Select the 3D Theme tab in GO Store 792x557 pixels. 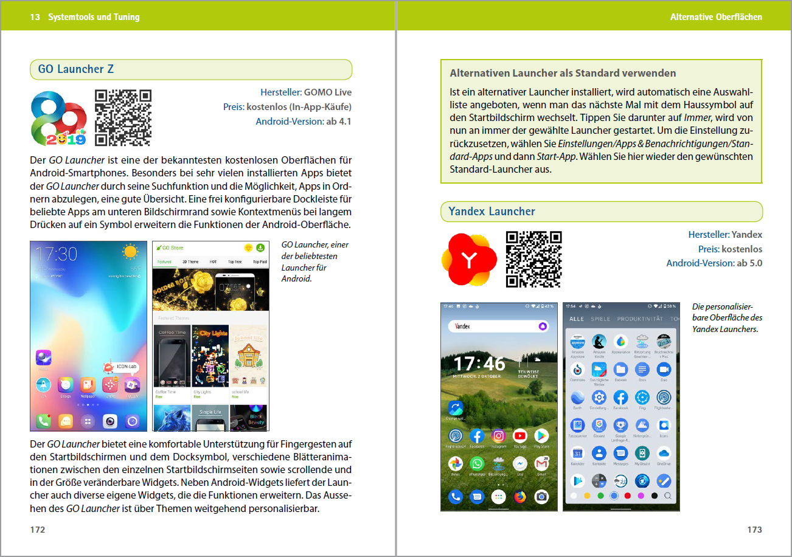[190, 261]
